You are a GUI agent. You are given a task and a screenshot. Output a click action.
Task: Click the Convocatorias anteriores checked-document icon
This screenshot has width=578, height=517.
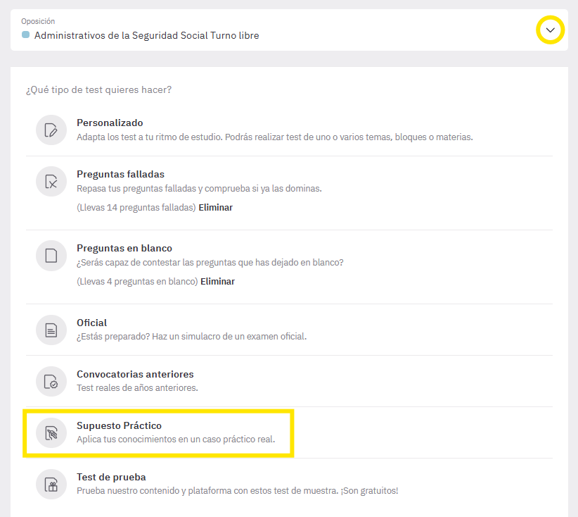click(x=51, y=382)
